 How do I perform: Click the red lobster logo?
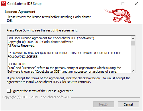pos(118,16)
